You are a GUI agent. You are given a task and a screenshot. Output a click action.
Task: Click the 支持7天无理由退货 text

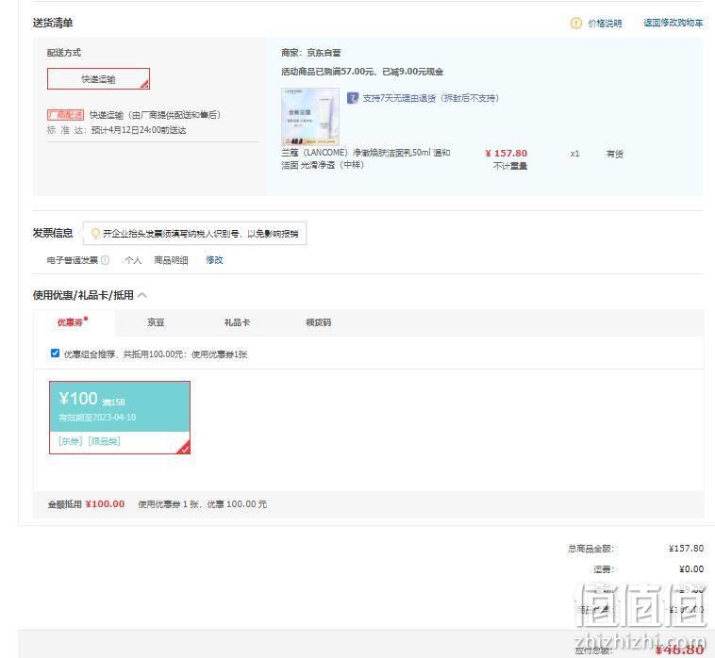(x=431, y=98)
